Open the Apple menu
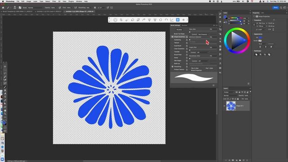This screenshot has height=162, width=288. (x=3, y=1)
